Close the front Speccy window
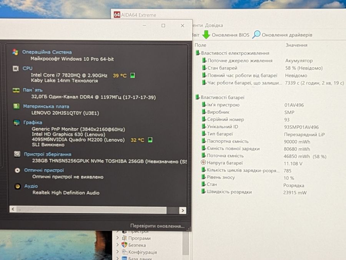 click(183, 26)
